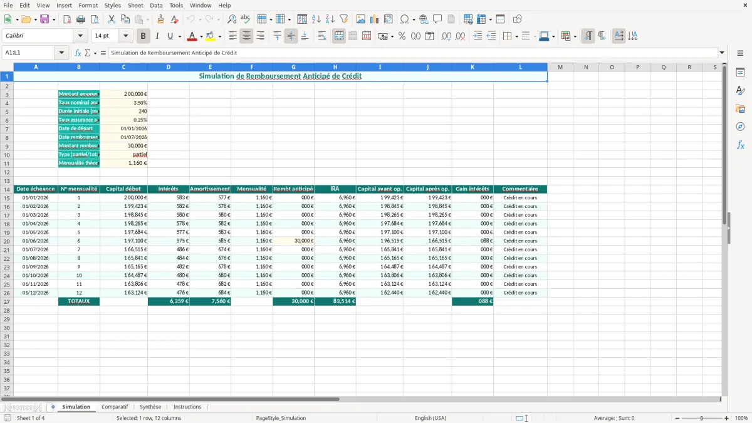The image size is (752, 423).
Task: Click the Print icon
Action: pyautogui.click(x=81, y=19)
